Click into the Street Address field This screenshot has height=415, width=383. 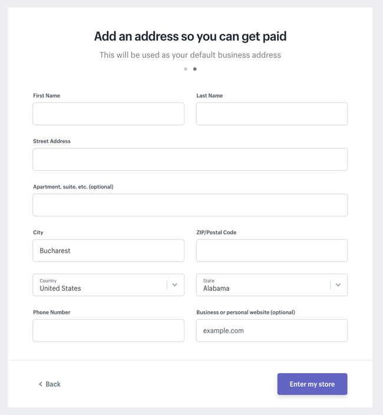click(190, 160)
